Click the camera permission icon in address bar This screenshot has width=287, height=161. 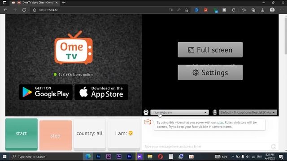coord(170,10)
